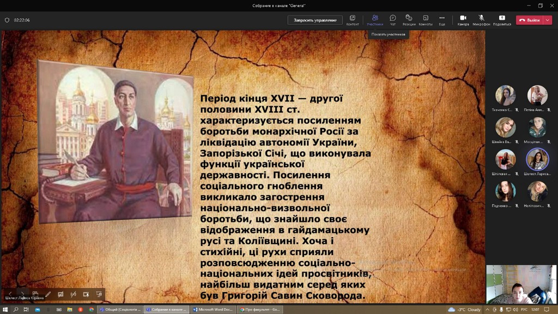Select participant Петіна avatar

[x=537, y=95]
